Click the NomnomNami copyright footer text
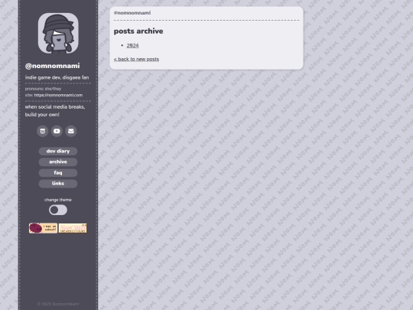 click(x=58, y=304)
